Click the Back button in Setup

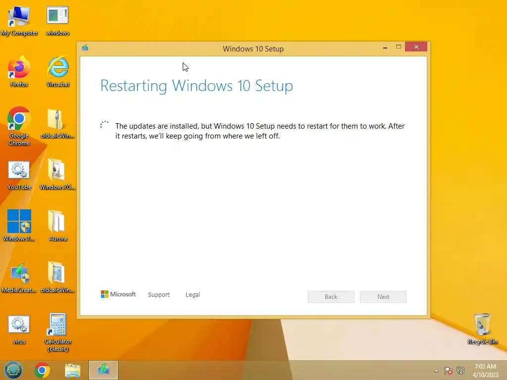click(x=331, y=297)
